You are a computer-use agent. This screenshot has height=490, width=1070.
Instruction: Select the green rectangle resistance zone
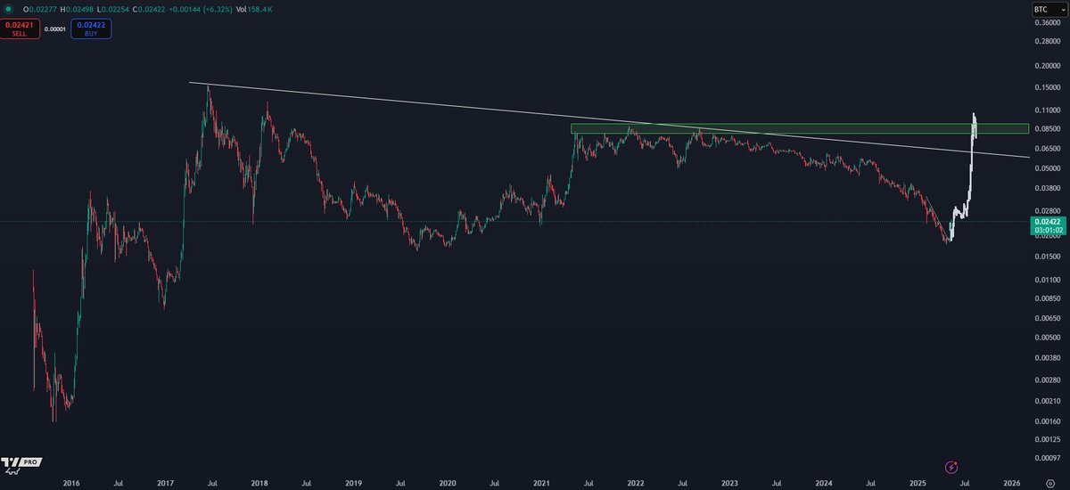point(800,128)
